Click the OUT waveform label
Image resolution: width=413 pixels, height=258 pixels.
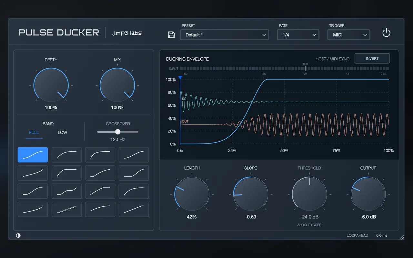185,122
